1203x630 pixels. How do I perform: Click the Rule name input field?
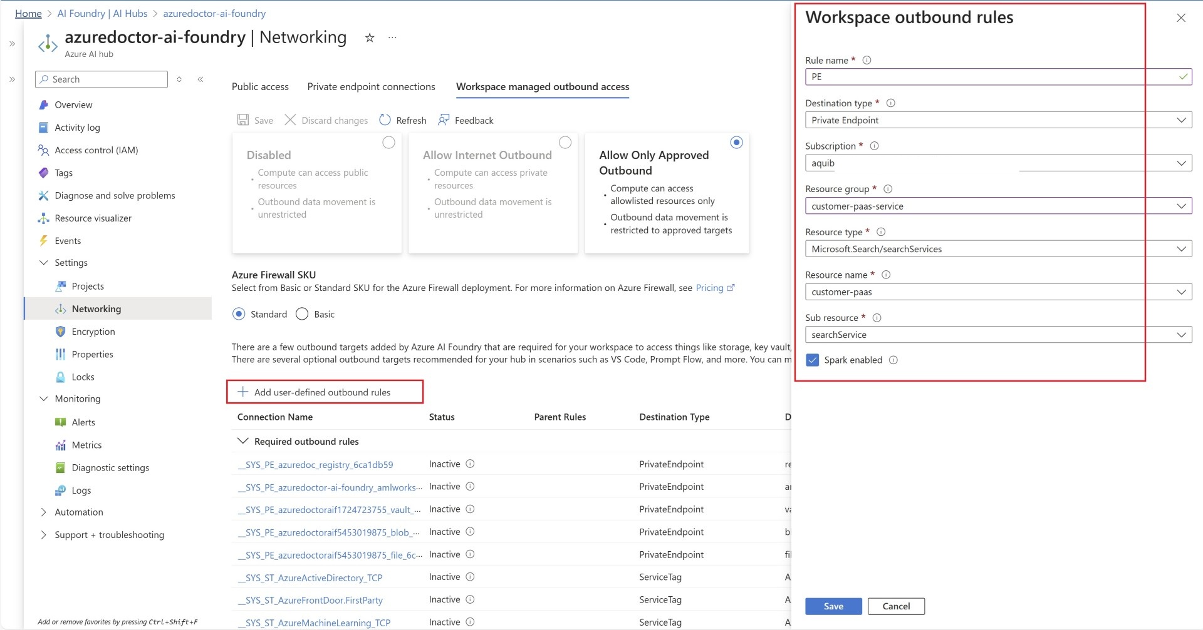point(998,77)
